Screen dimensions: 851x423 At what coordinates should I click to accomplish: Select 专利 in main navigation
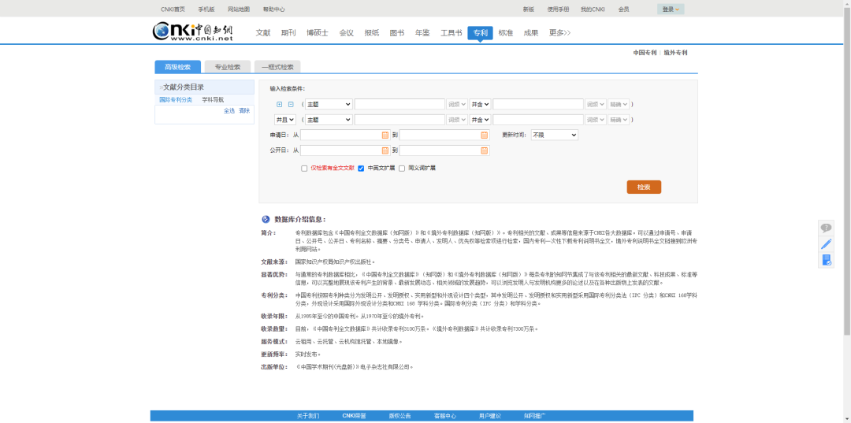481,33
